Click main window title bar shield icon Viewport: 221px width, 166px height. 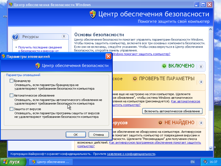coord(10,4)
